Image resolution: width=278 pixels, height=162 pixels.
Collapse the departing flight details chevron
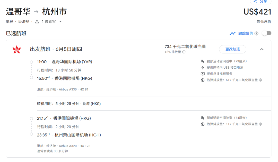(262, 49)
